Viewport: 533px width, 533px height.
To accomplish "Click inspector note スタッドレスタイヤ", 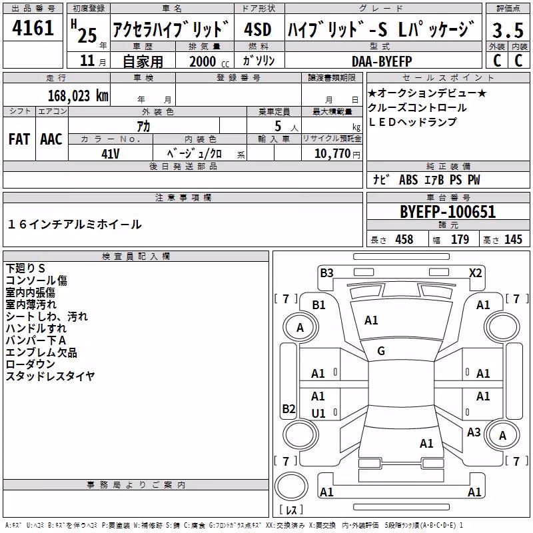I will pos(50,376).
